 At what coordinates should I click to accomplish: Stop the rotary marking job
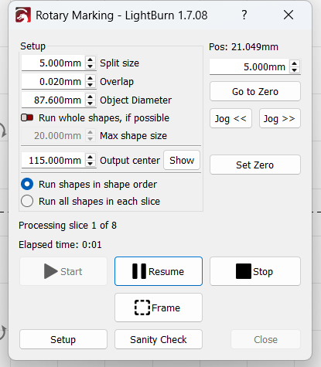[255, 271]
